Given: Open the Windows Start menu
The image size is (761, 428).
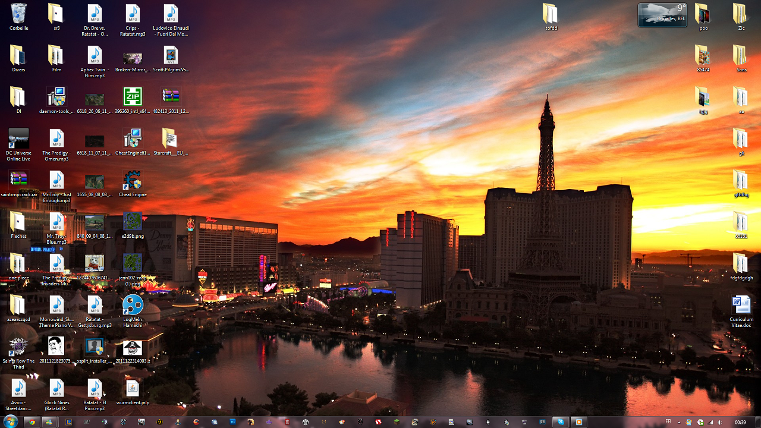Looking at the screenshot, I should coord(11,421).
